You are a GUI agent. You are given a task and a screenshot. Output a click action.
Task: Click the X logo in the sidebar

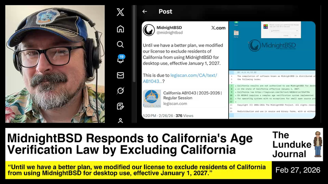(x=120, y=12)
